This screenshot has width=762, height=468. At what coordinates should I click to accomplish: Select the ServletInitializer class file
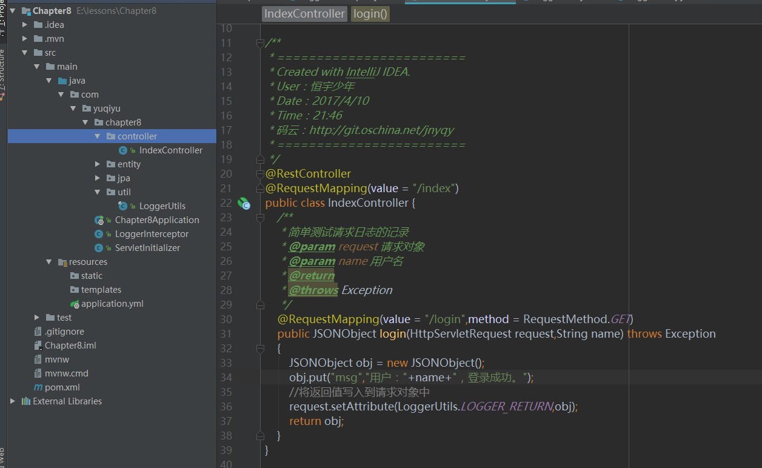tap(147, 248)
